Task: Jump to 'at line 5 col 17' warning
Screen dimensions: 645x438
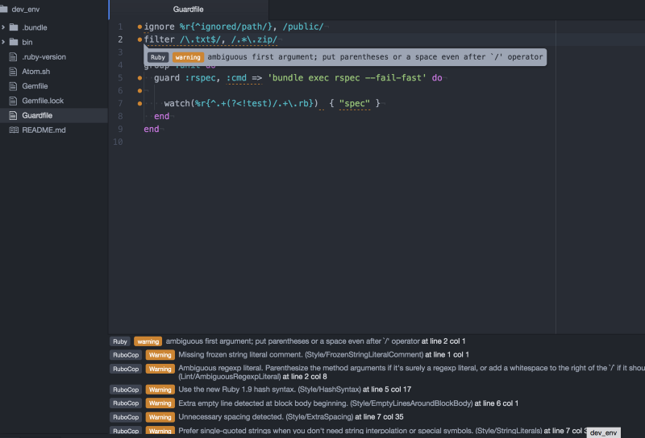Action: coord(387,389)
